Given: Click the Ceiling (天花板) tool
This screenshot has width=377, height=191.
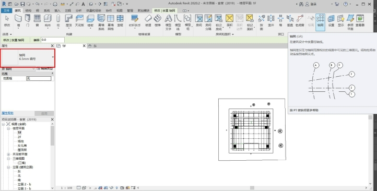Looking at the screenshot, I should [79, 21].
